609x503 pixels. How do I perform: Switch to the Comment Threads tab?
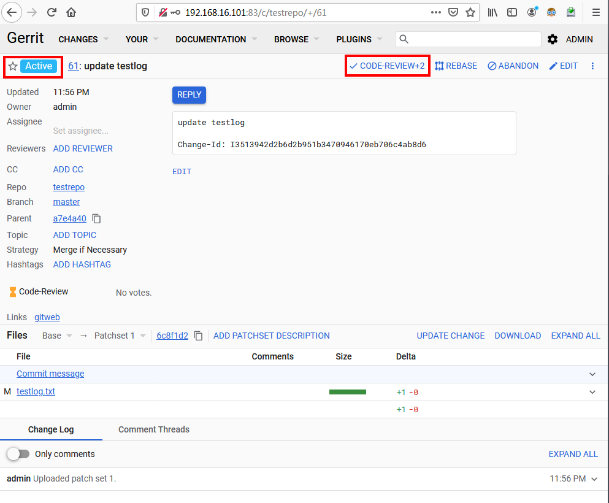154,429
